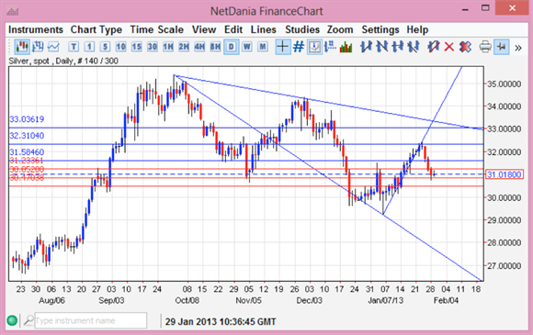Open the Help menu
533x335 pixels.
point(417,29)
